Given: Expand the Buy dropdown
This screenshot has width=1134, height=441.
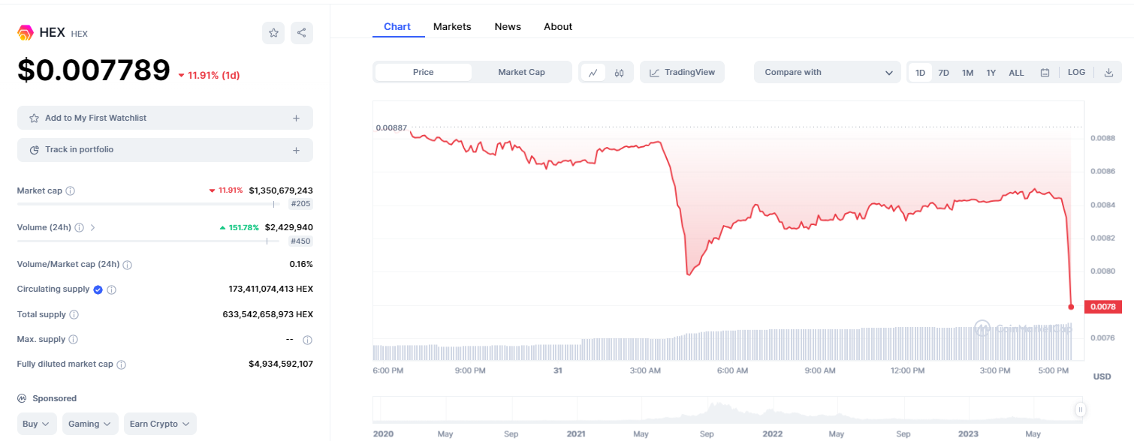Looking at the screenshot, I should pyautogui.click(x=37, y=424).
